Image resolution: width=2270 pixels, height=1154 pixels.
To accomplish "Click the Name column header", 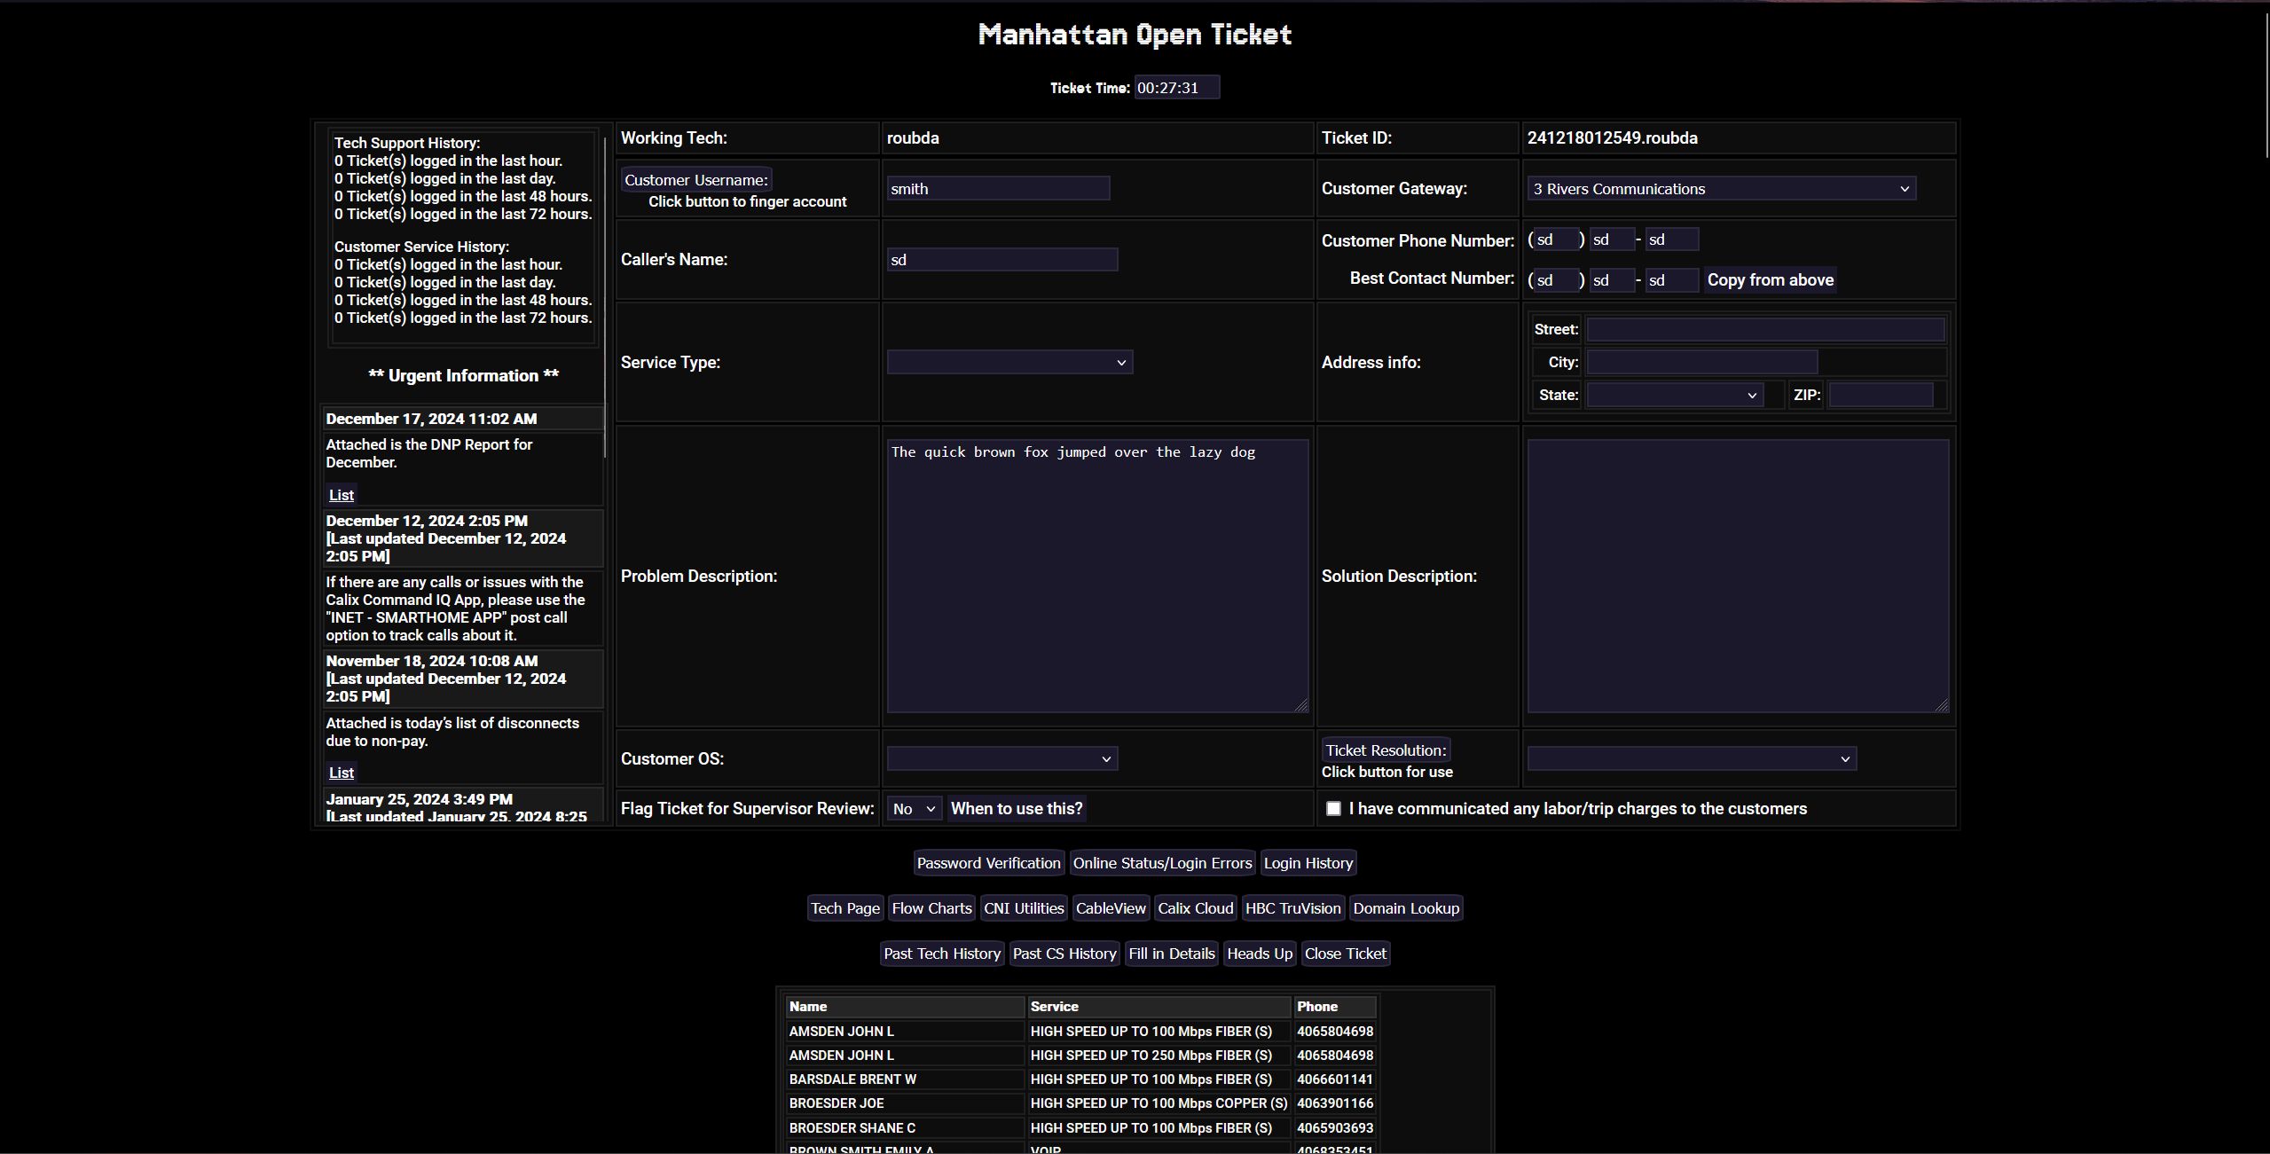I will coord(904,1006).
